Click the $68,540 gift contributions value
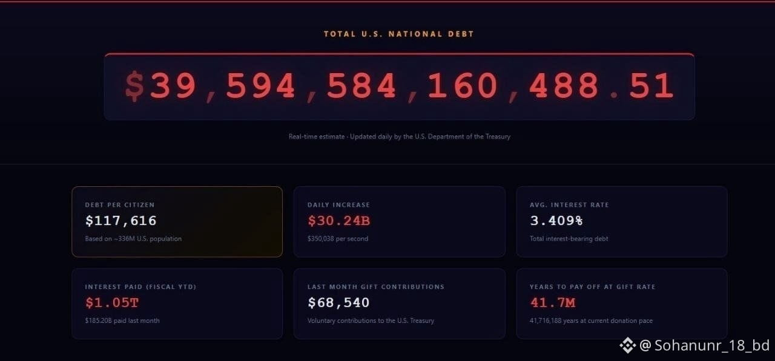 pyautogui.click(x=338, y=303)
